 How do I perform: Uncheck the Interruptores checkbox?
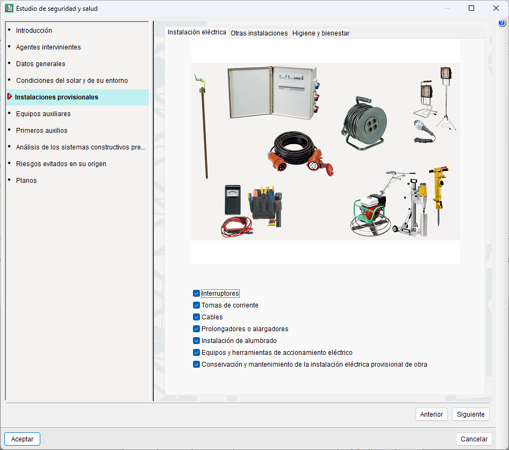[196, 294]
